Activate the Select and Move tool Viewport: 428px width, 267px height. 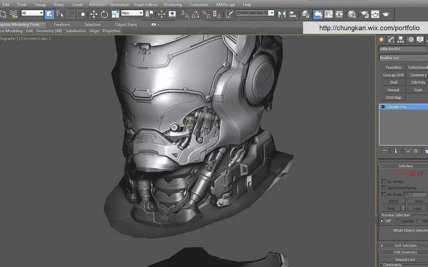pos(94,14)
